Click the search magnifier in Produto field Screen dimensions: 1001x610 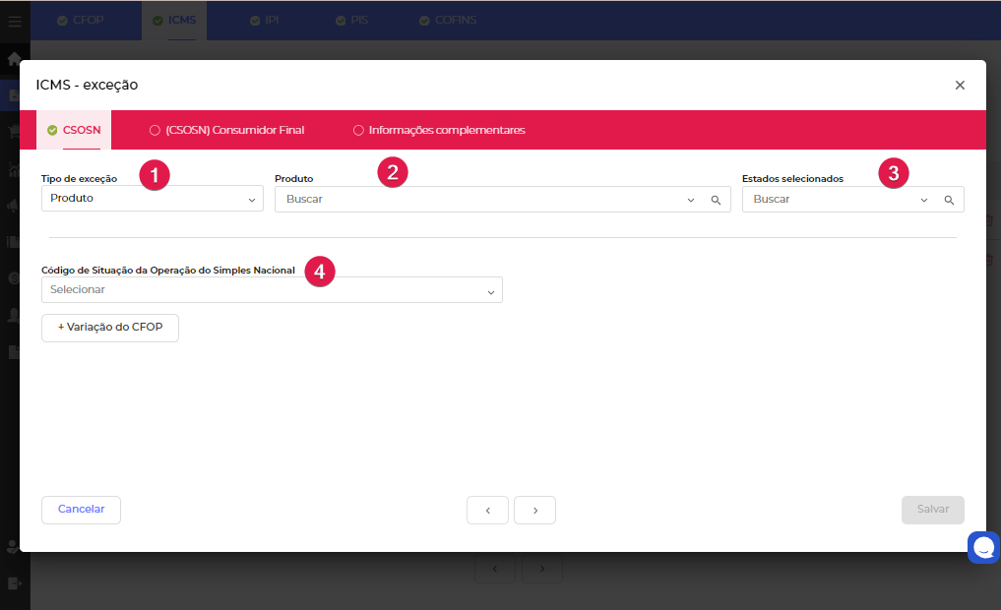tap(717, 200)
